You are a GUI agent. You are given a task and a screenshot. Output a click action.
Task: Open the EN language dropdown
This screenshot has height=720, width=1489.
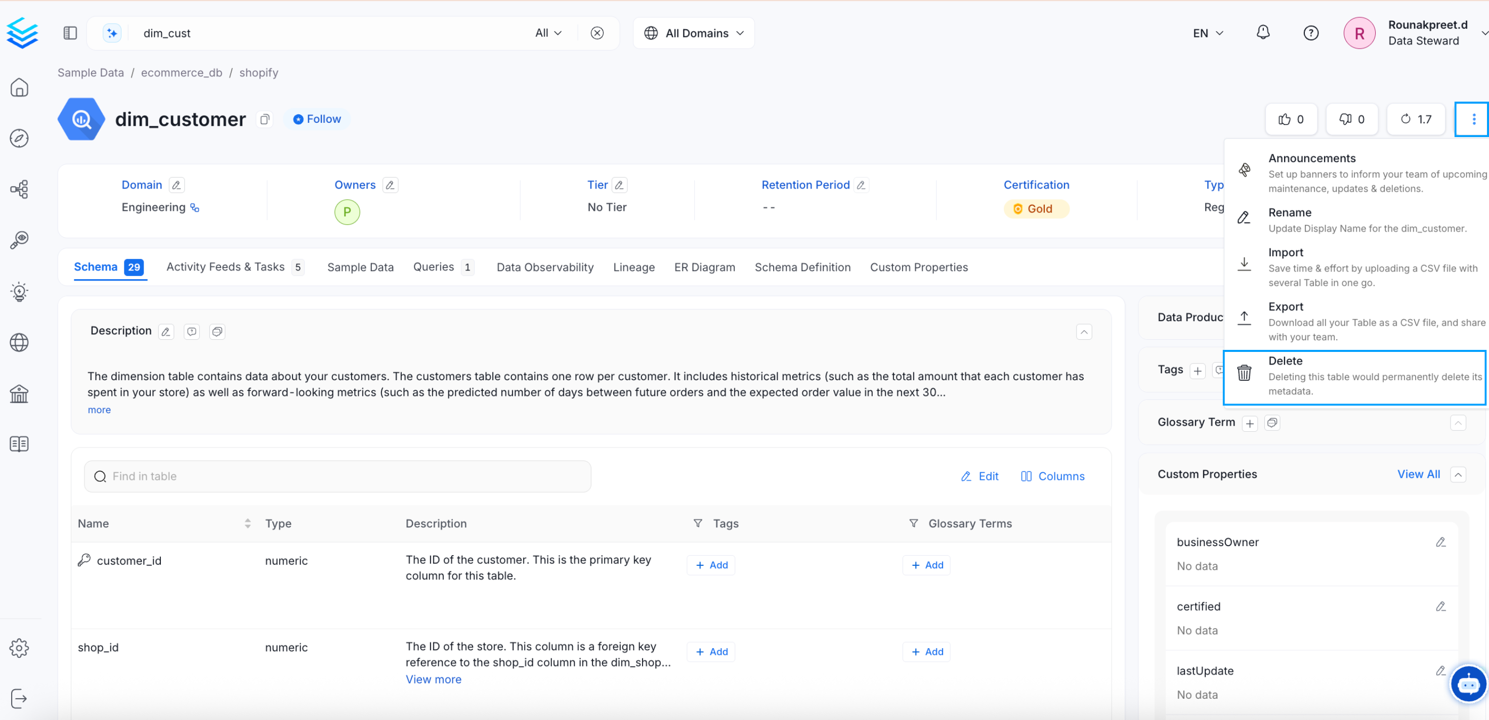pos(1208,33)
